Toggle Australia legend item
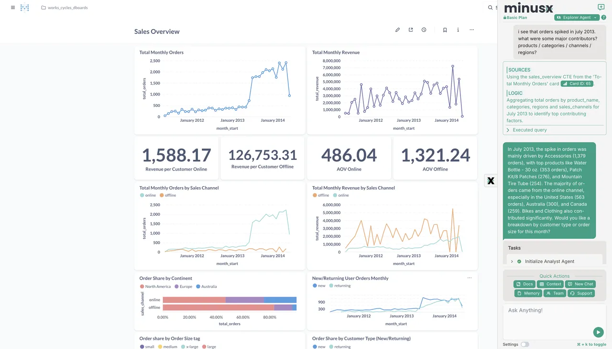This screenshot has height=349, width=612. [206, 286]
